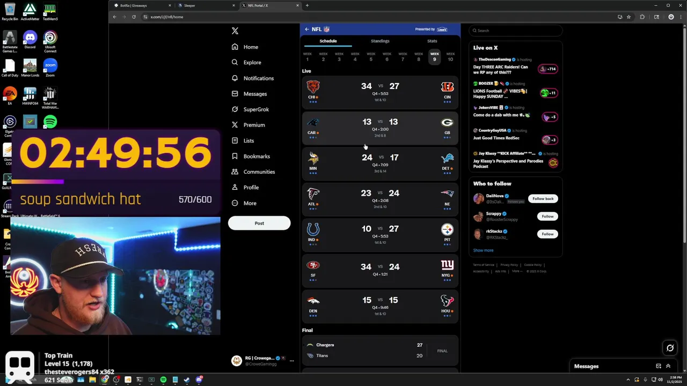This screenshot has width=687, height=386.
Task: Follow Scrappy
Action: pyautogui.click(x=547, y=216)
